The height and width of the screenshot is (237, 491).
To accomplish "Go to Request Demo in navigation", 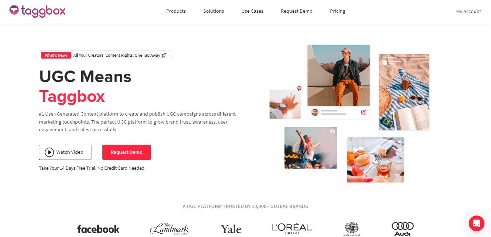I will pyautogui.click(x=296, y=11).
